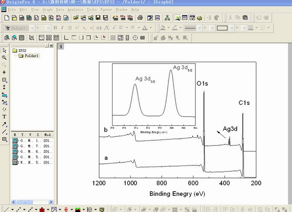This screenshot has height=212, width=292.
Task: Click the New Project icon
Action: tap(7, 18)
